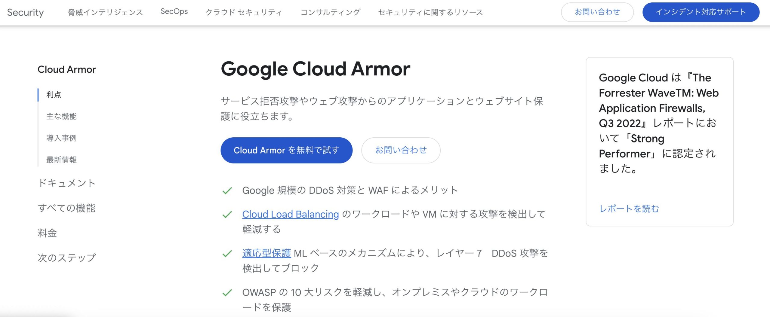The width and height of the screenshot is (770, 317).
Task: Go to ドキュメント section in sidebar
Action: [x=67, y=183]
